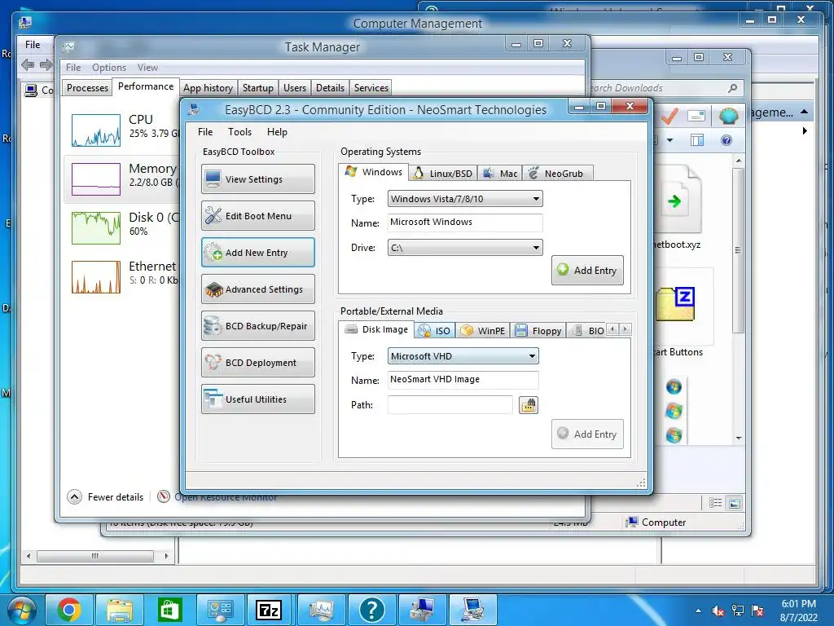The image size is (834, 626).
Task: Open Task Manager Options menu
Action: pyautogui.click(x=109, y=68)
